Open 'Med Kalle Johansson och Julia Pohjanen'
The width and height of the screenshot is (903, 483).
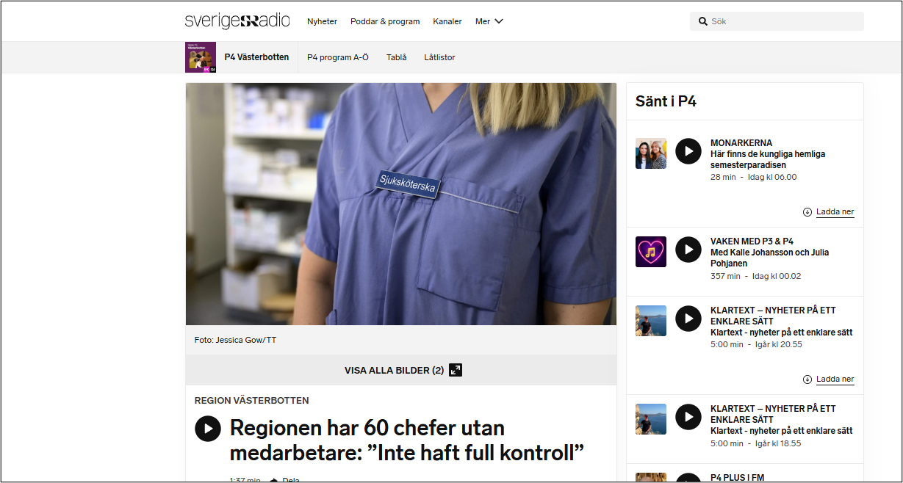(x=769, y=258)
